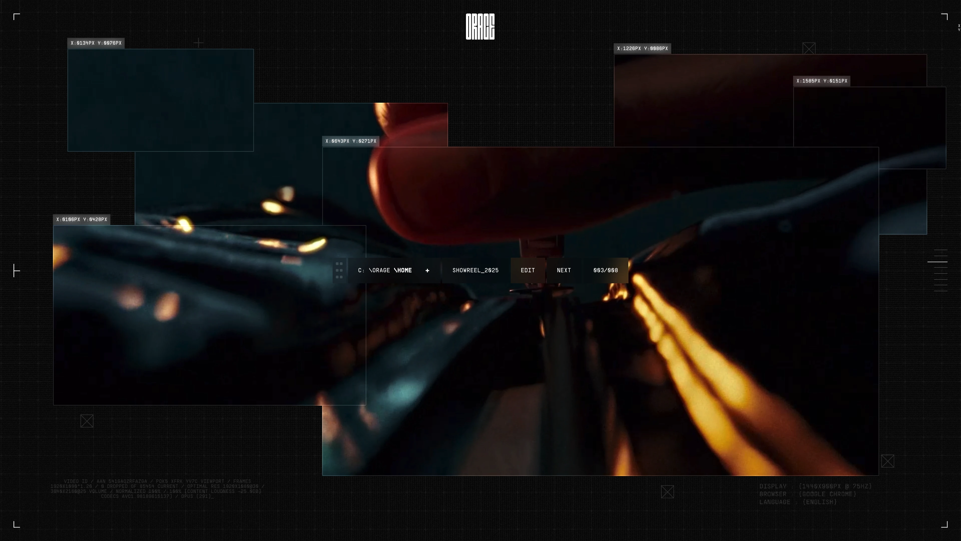This screenshot has width=961, height=541.
Task: Go to NEXT video
Action: click(x=564, y=270)
